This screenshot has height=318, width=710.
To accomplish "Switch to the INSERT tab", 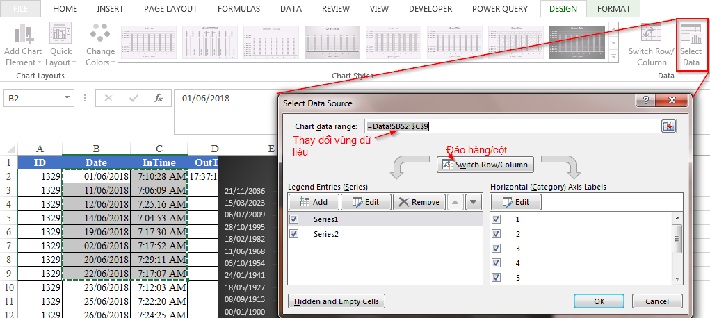I will click(110, 8).
